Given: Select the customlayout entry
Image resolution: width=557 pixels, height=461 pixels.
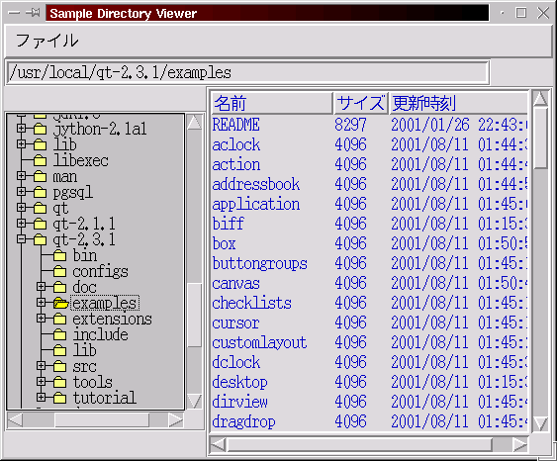Looking at the screenshot, I should point(259,342).
